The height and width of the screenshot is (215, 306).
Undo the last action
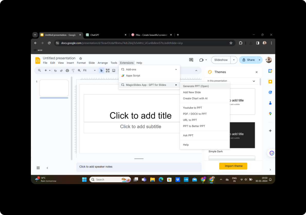point(55,71)
